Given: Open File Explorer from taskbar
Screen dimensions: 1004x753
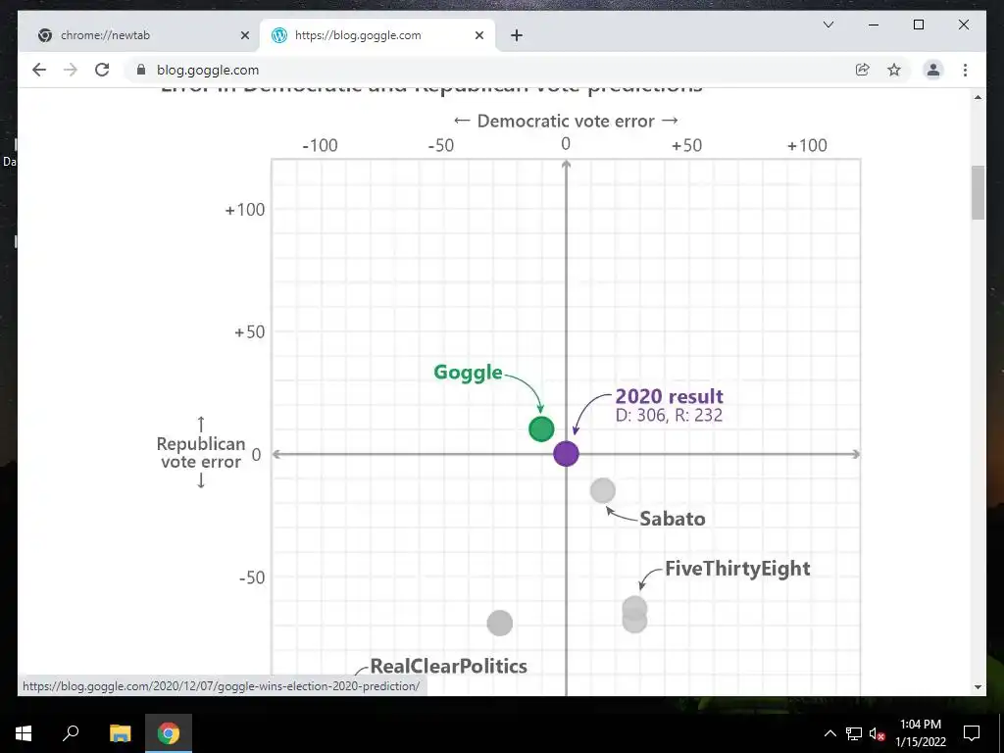Looking at the screenshot, I should (120, 733).
